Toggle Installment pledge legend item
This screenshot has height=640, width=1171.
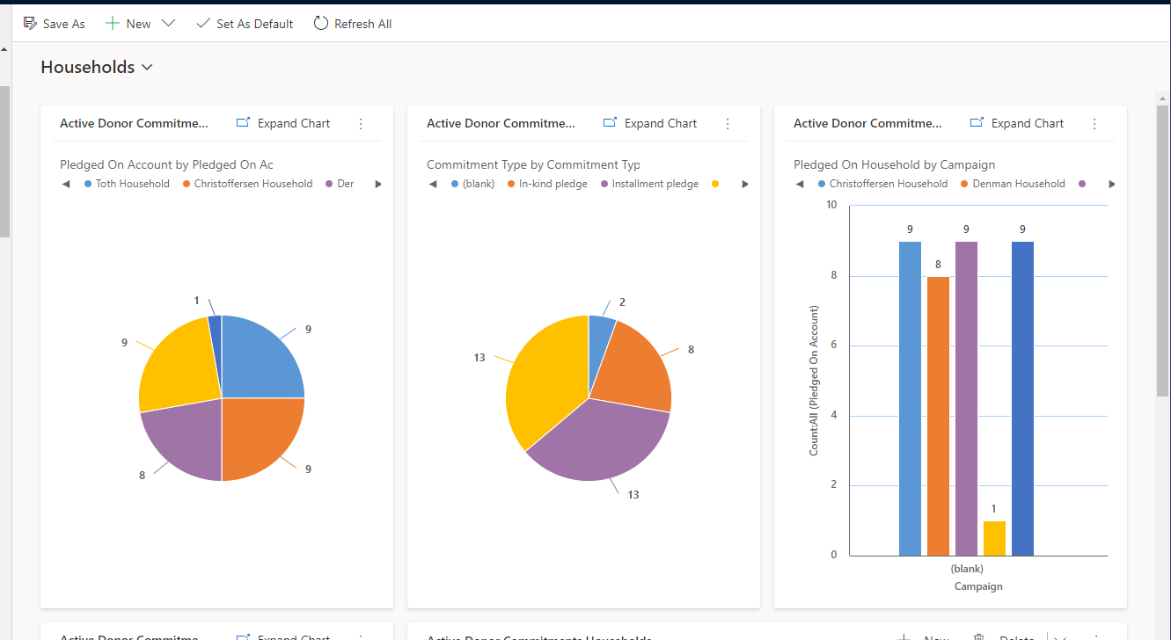point(649,184)
